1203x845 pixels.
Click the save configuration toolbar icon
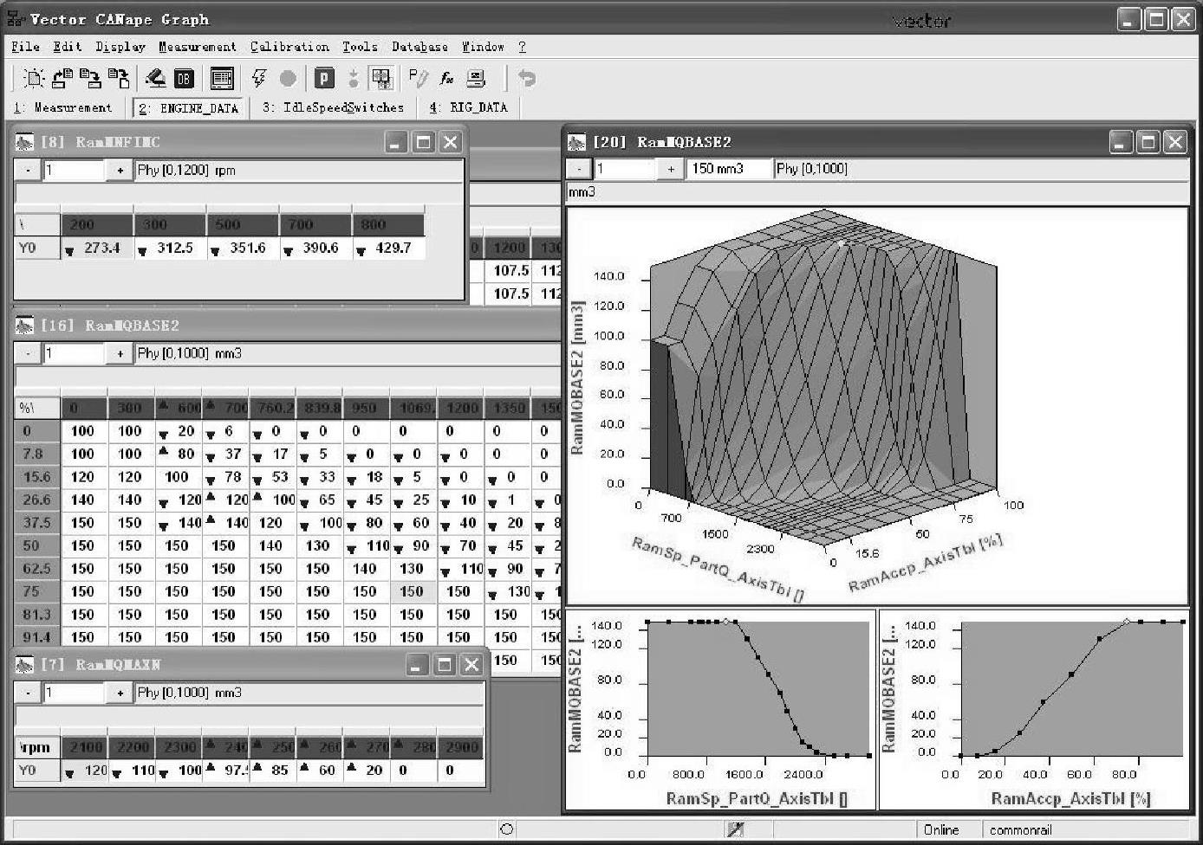(90, 79)
